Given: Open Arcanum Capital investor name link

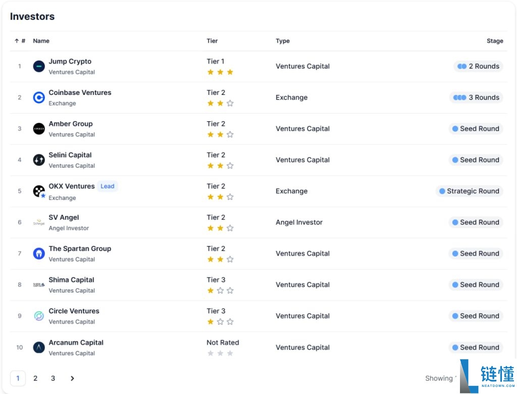Looking at the screenshot, I should tap(76, 342).
